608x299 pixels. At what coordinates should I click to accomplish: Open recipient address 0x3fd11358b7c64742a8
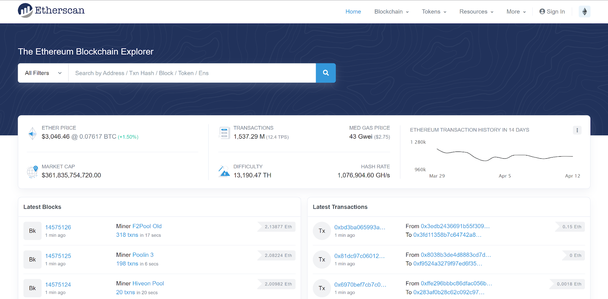(447, 235)
